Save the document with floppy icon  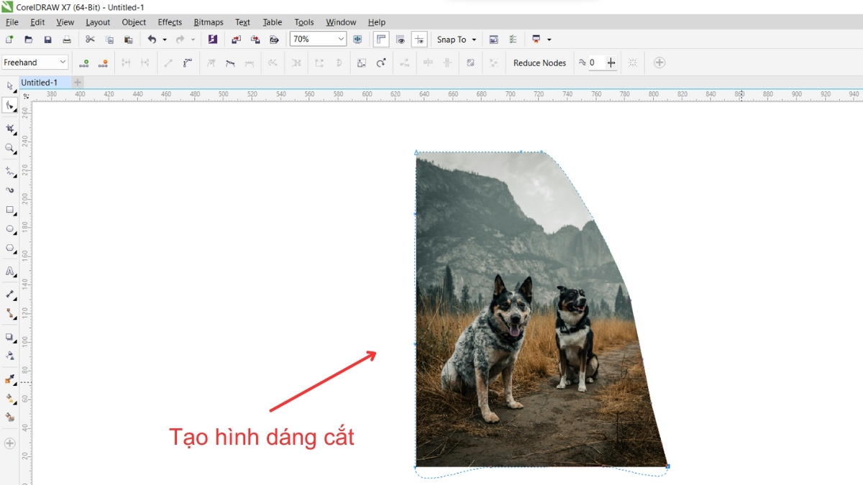tap(47, 40)
